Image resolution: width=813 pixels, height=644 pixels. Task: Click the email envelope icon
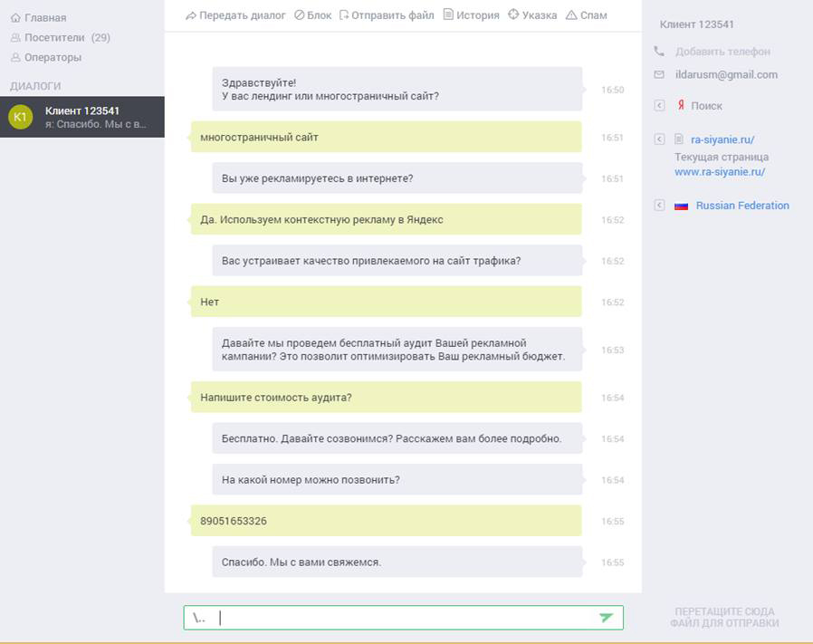[659, 75]
